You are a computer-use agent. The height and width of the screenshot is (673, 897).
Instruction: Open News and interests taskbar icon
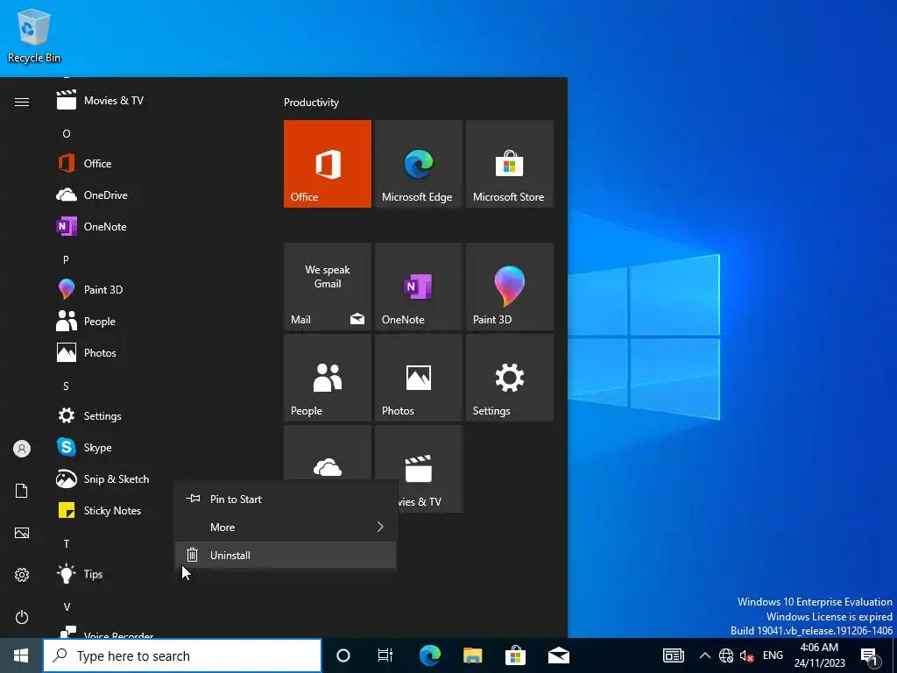click(674, 655)
